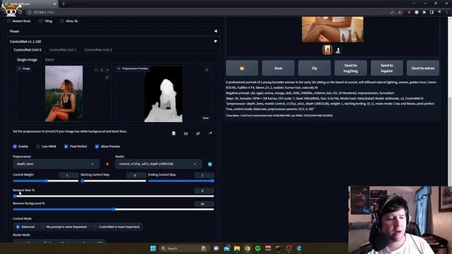Switch to ControlNet Unit 1 tab
Screen dimensions: 452x254
pos(63,50)
